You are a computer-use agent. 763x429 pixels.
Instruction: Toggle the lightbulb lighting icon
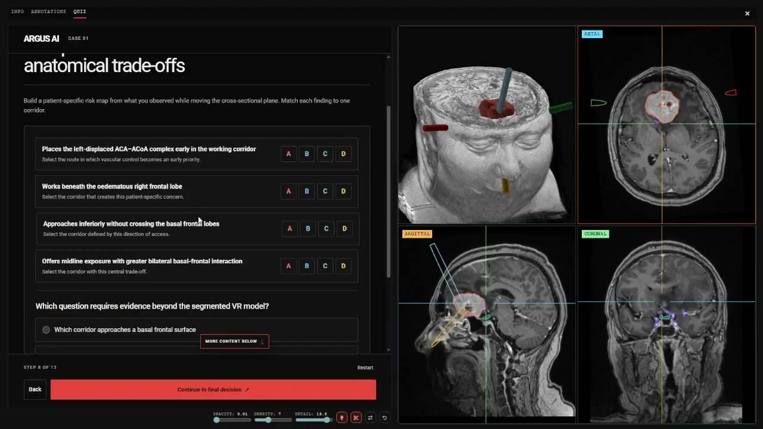pyautogui.click(x=342, y=418)
